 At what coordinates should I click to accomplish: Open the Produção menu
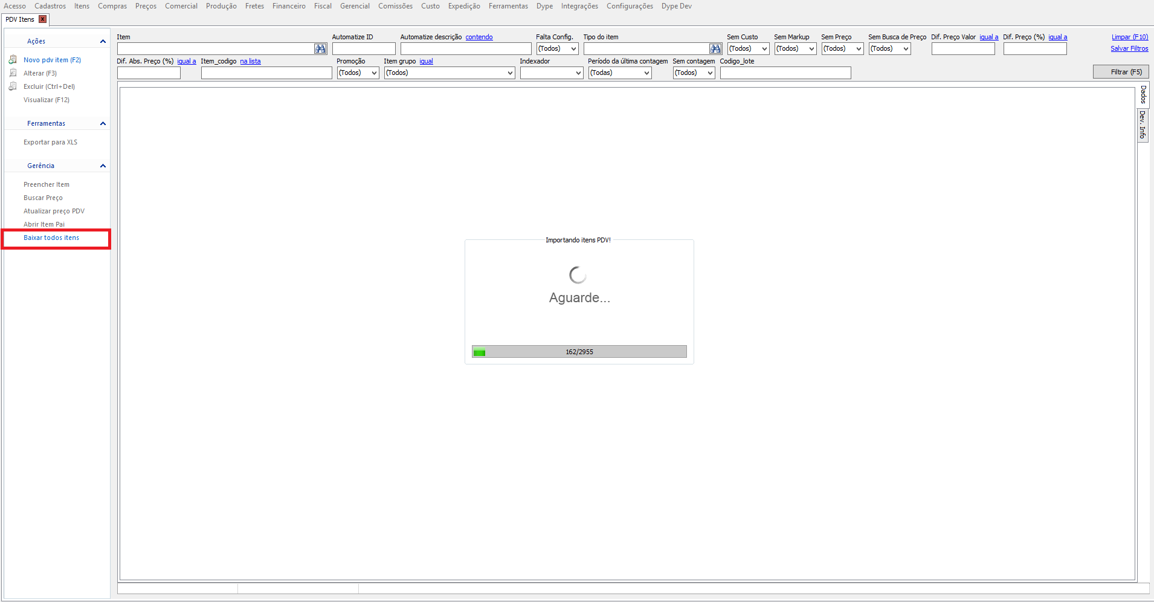click(x=221, y=6)
